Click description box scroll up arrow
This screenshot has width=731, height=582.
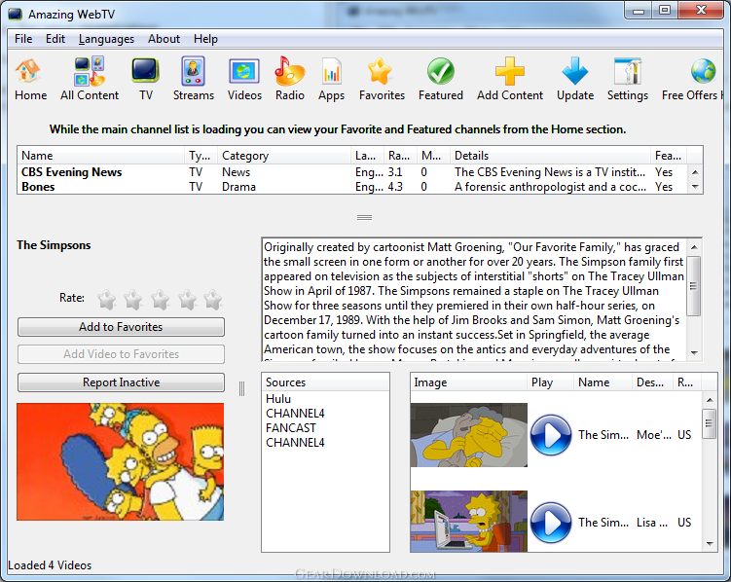694,247
